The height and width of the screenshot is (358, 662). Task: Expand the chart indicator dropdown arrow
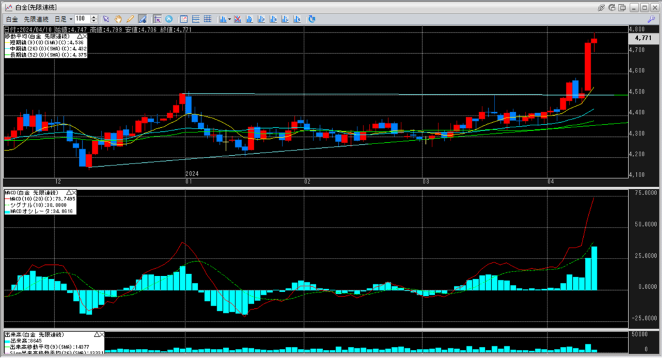(230, 19)
